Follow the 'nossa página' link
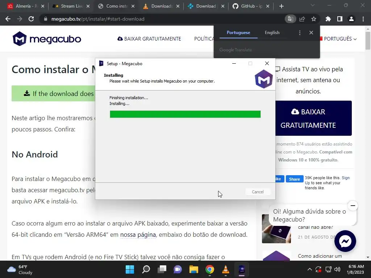Image resolution: width=371 pixels, height=278 pixels. click(x=138, y=235)
